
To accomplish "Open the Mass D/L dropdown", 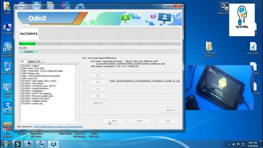I will [171, 110].
